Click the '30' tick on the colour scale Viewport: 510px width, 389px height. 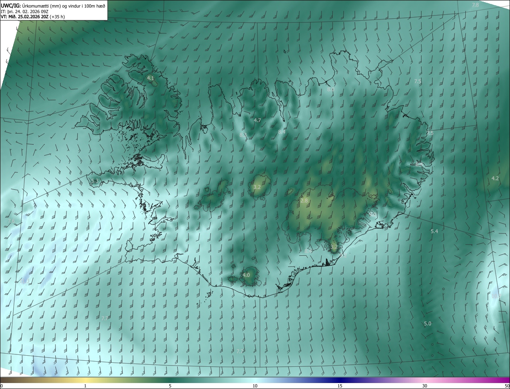pyautogui.click(x=425, y=386)
